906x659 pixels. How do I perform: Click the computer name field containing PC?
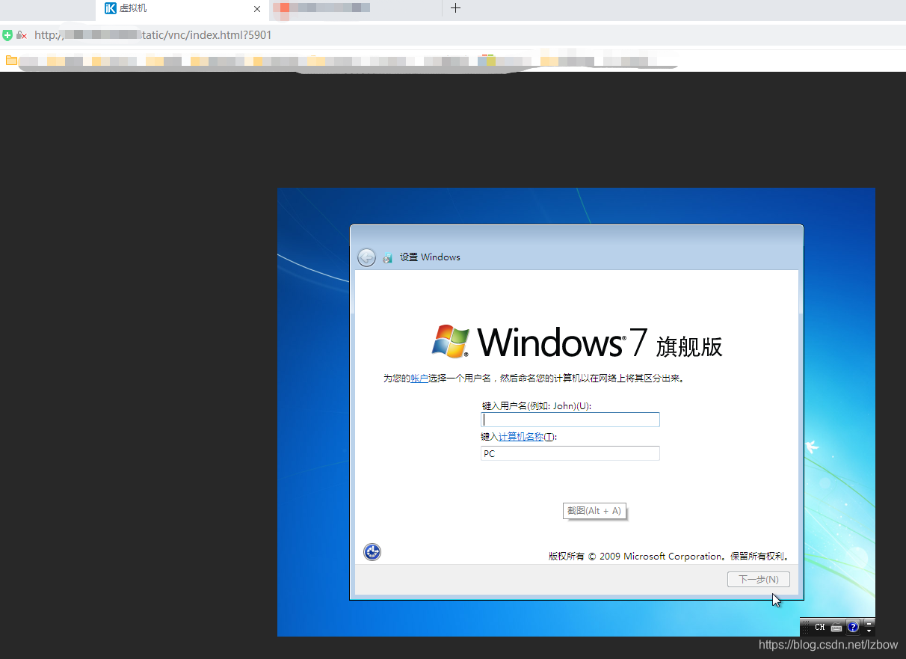pyautogui.click(x=570, y=453)
